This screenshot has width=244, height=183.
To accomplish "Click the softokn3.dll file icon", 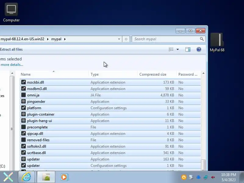I will click(23, 146).
